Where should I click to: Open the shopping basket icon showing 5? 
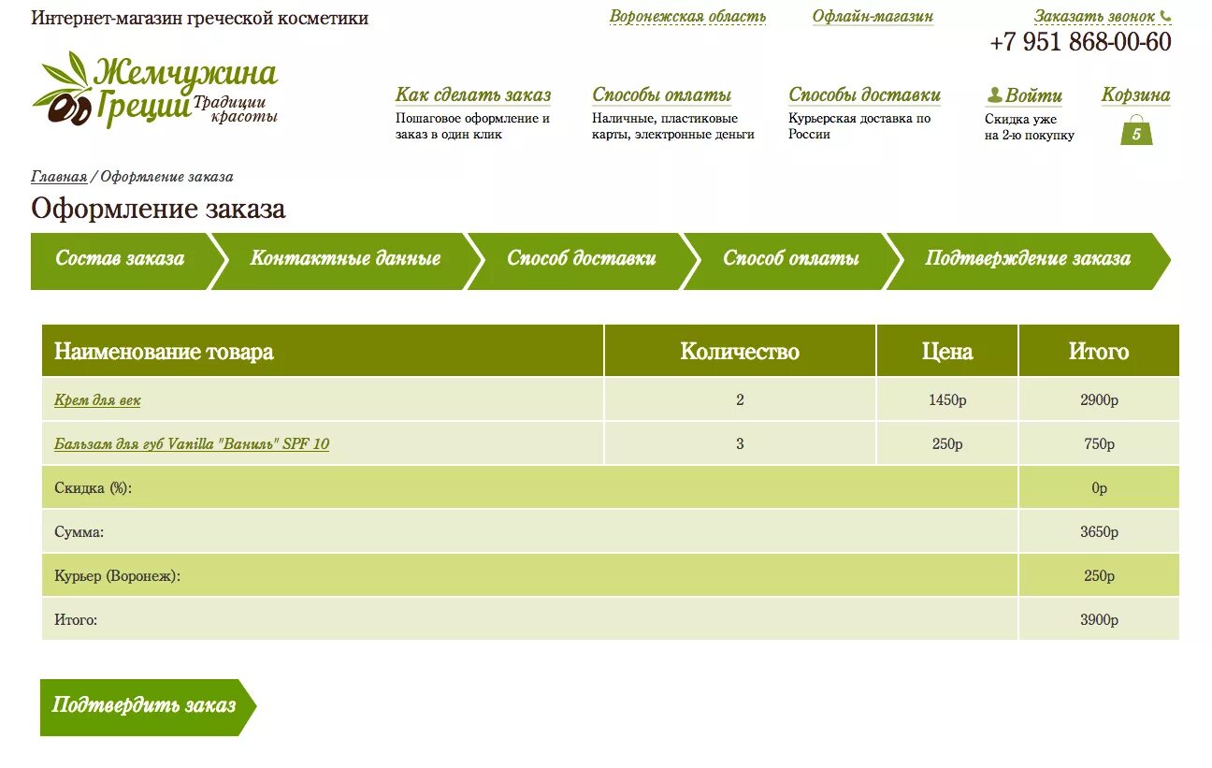(1136, 130)
